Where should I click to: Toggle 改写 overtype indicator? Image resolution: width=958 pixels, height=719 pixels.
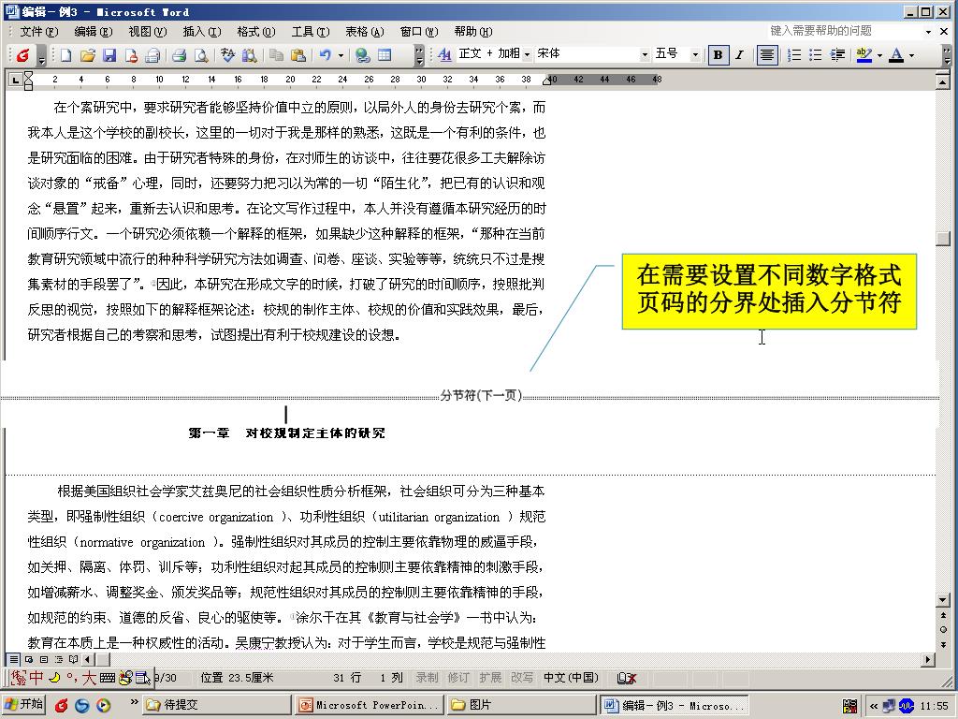[522, 678]
